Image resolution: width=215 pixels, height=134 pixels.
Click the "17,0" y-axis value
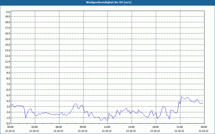click(x=8, y=28)
